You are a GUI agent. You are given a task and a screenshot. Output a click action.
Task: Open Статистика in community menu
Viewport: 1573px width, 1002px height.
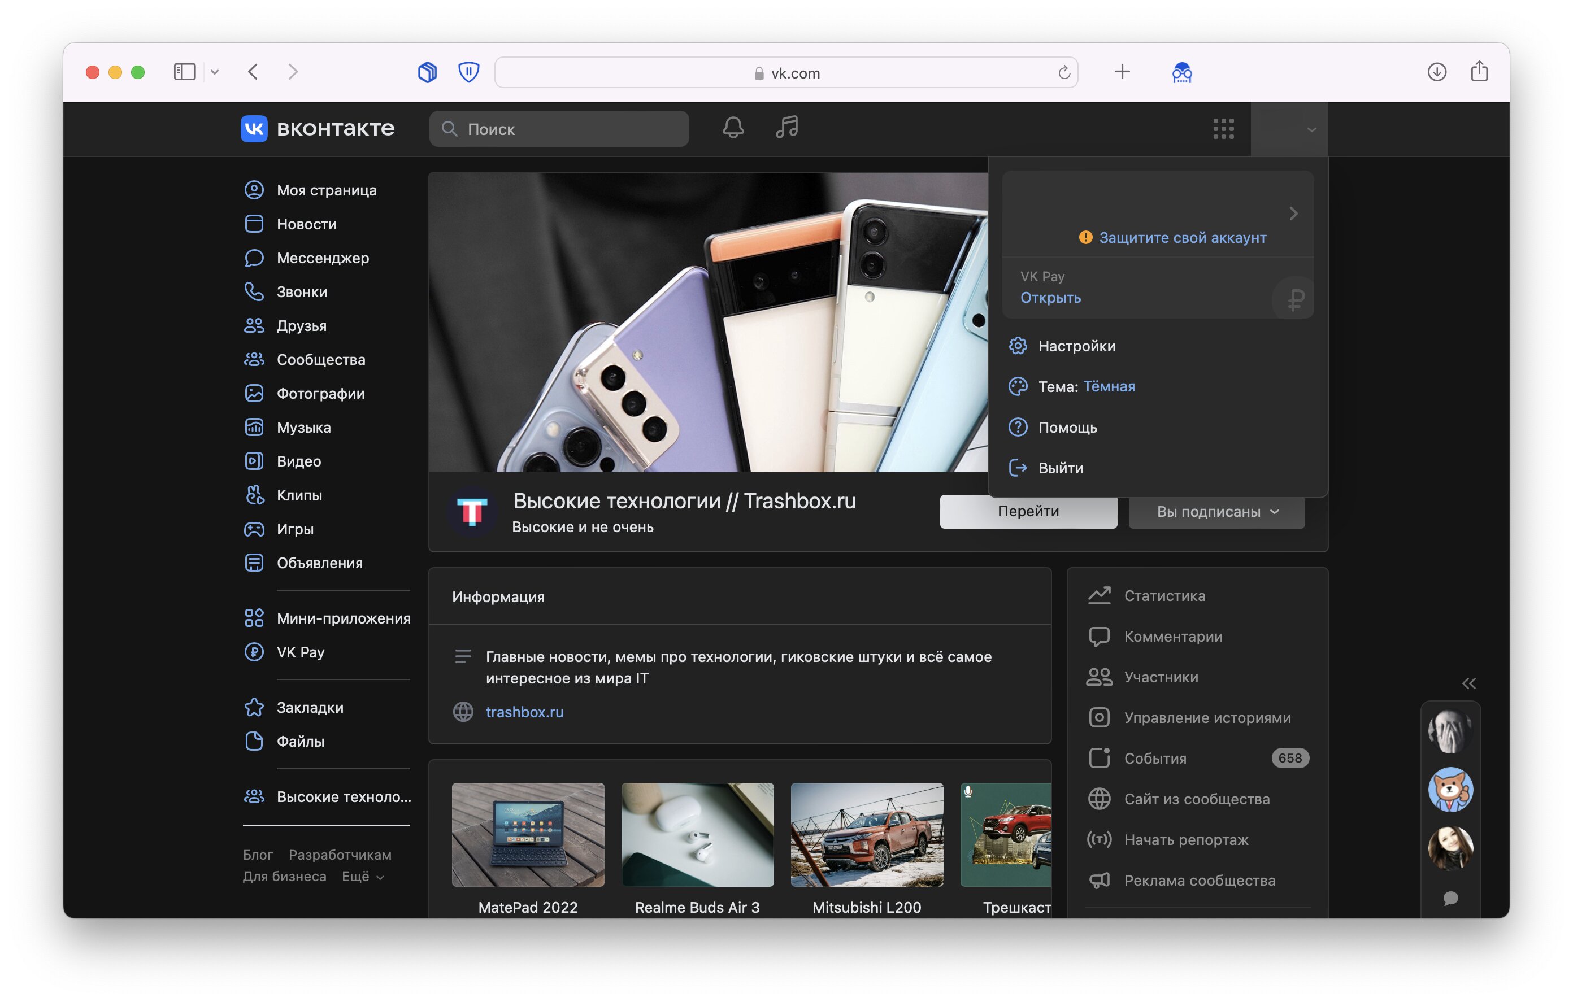tap(1197, 596)
